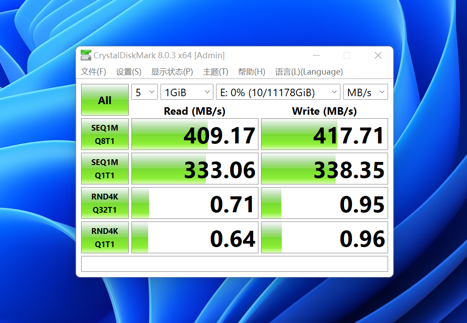
Task: Expand the test count dropdown showing 5
Action: pos(145,92)
